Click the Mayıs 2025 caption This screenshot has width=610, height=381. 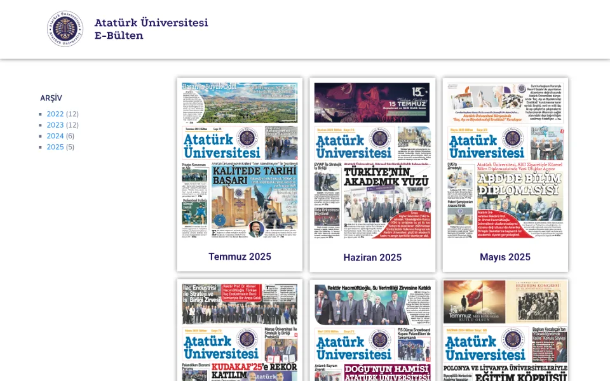pos(505,257)
